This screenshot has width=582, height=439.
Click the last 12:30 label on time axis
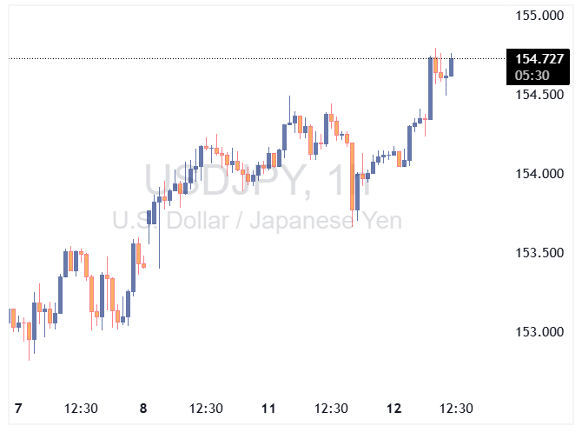pos(456,409)
